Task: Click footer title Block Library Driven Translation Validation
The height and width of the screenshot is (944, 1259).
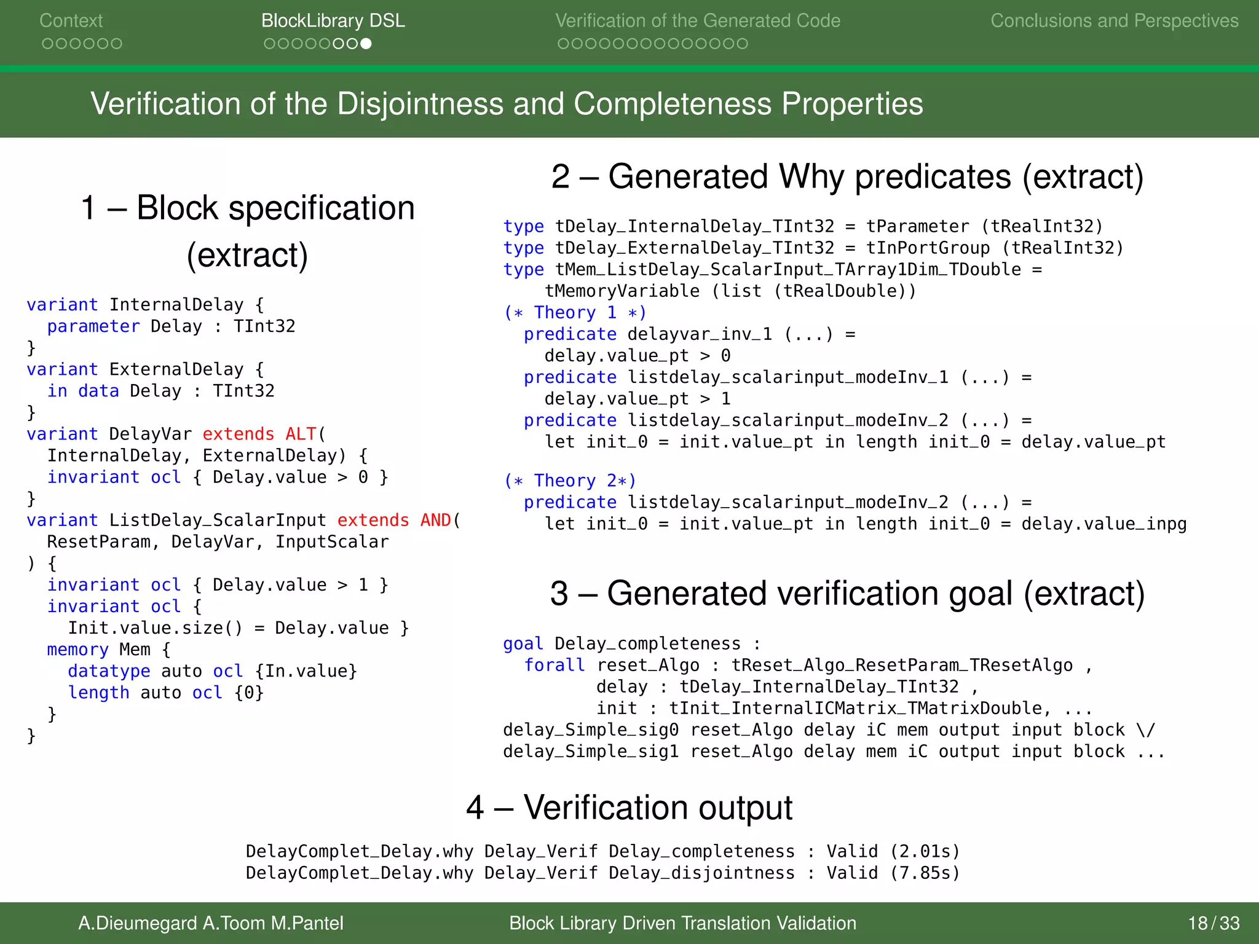Action: click(682, 923)
